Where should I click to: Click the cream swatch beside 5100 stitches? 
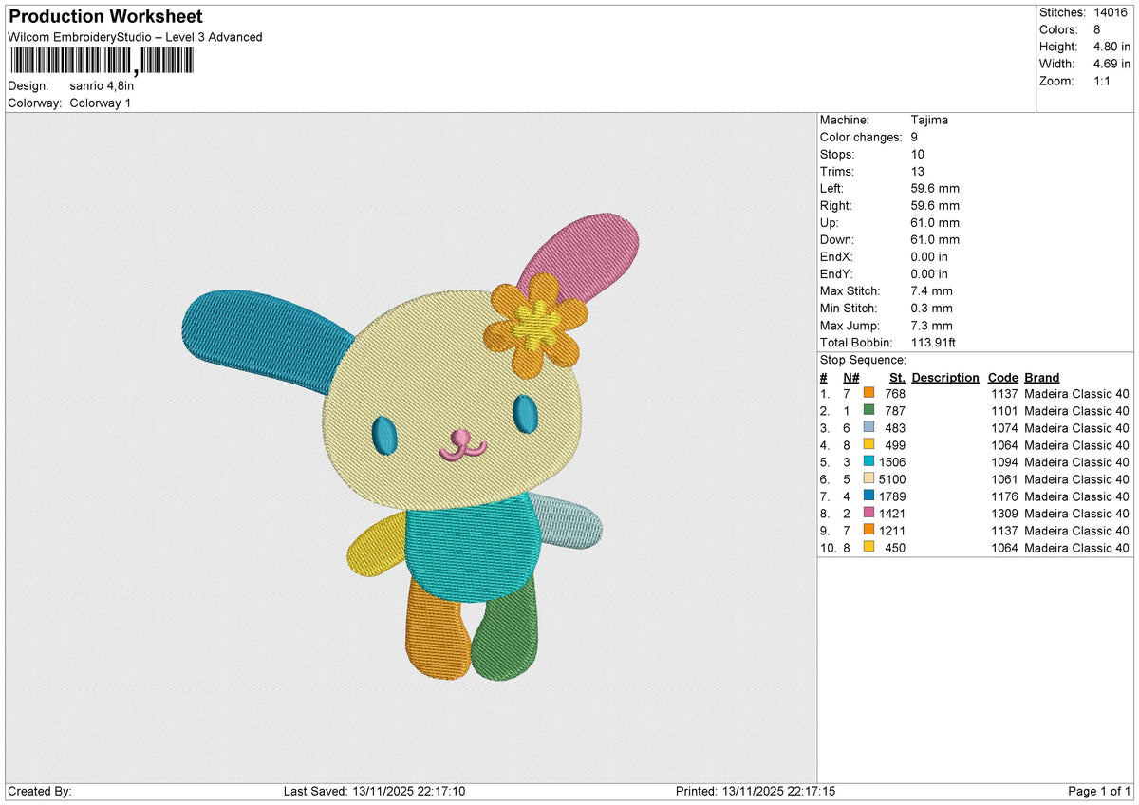[x=868, y=479]
